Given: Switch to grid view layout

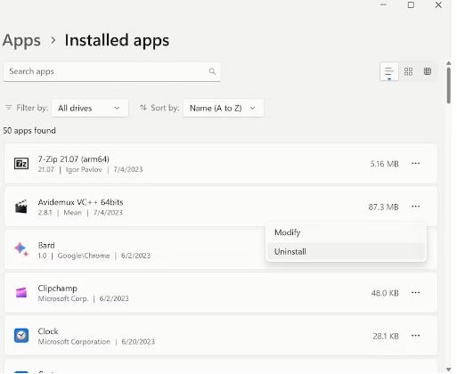Looking at the screenshot, I should (x=408, y=71).
